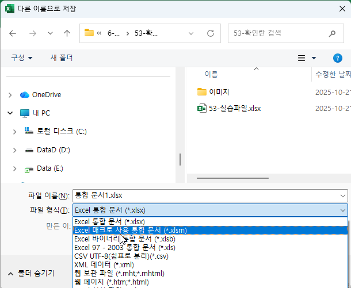351x288 pixels.
Task: Choose Excel 통합 문서 (*.xlsx) option
Action: click(x=210, y=222)
